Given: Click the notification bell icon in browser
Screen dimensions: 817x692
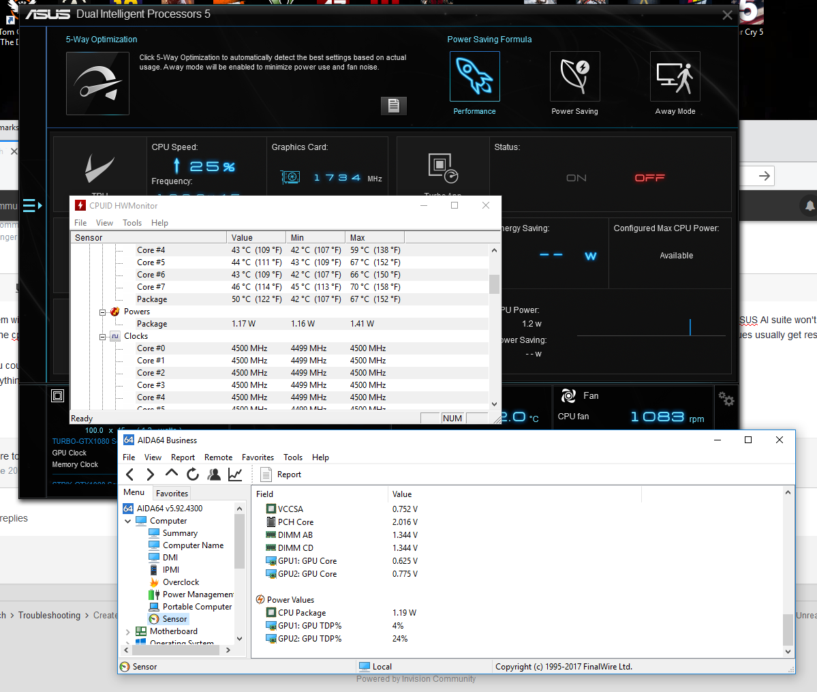Looking at the screenshot, I should pos(810,206).
